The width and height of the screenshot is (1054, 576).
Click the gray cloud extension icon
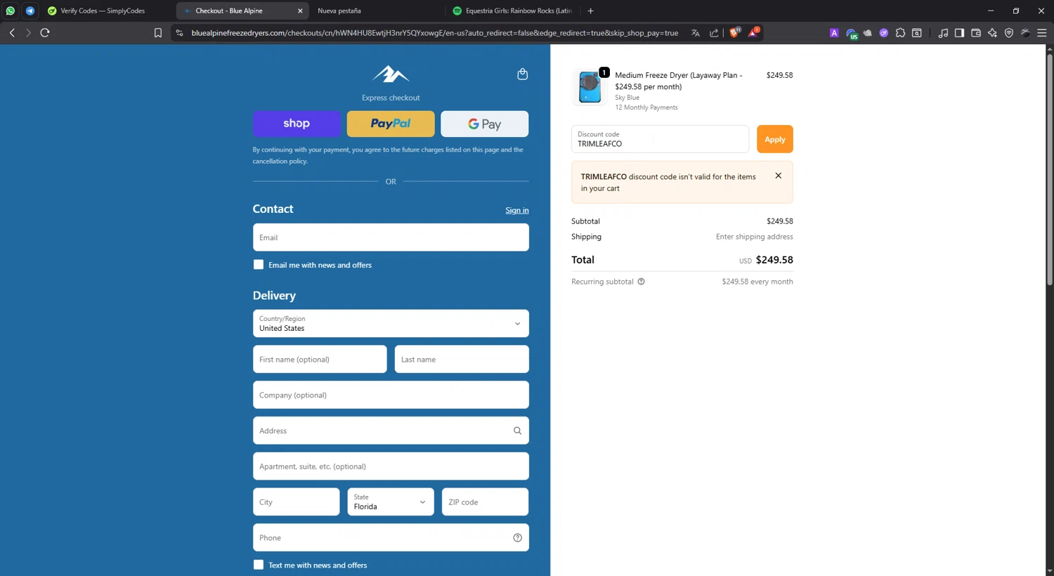click(868, 32)
